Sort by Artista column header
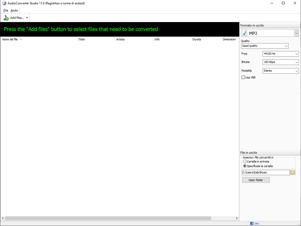301x226 pixels. click(134, 39)
